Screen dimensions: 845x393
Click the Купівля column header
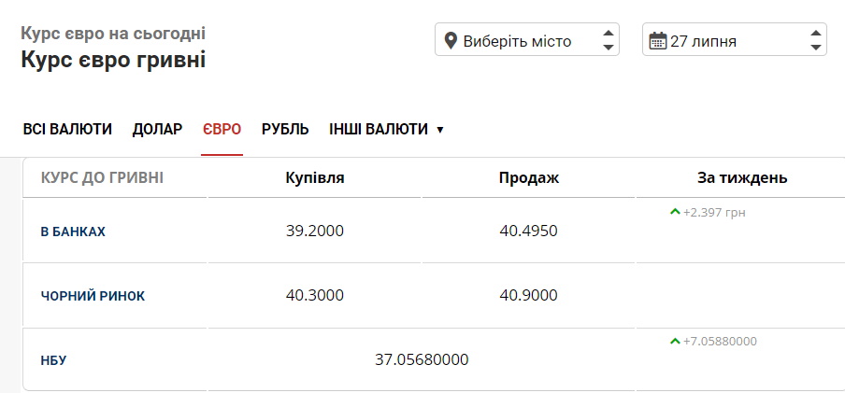tap(315, 177)
